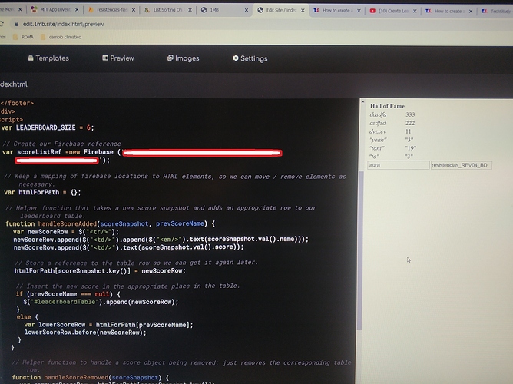Close the resistencias-flas tab

point(134,10)
